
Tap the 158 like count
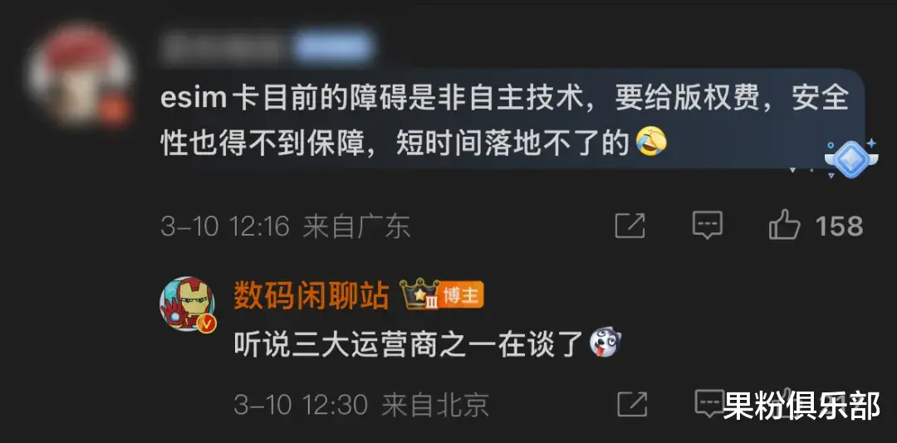click(839, 226)
